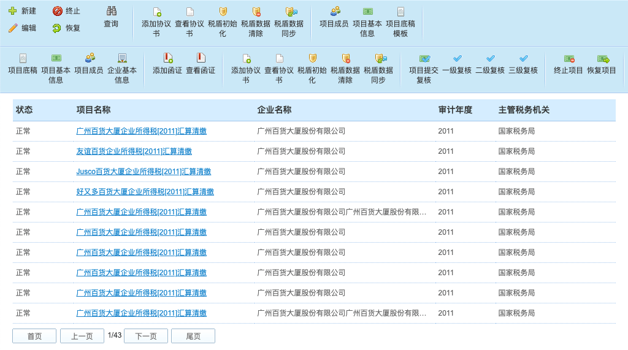The height and width of the screenshot is (350, 628).
Task: Click the 1/43 page indicator
Action: [115, 335]
